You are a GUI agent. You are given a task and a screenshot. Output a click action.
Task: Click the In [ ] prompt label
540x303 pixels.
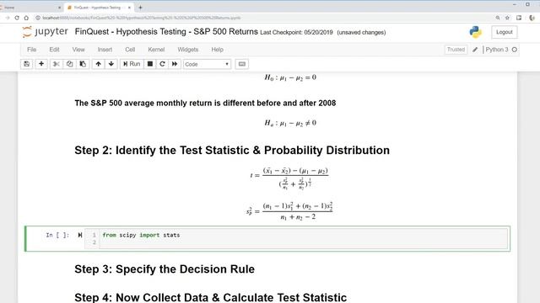tap(57, 235)
